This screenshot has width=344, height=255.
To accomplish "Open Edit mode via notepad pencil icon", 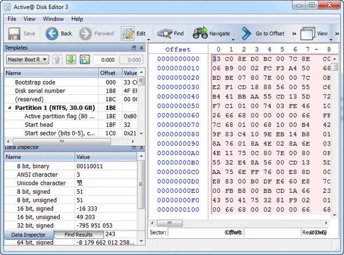I will point(127,34).
